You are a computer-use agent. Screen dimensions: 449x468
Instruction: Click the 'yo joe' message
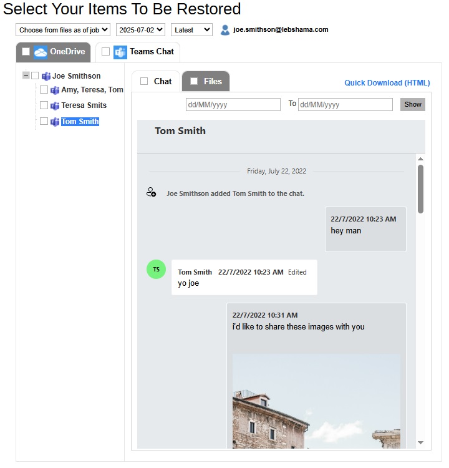click(x=244, y=278)
